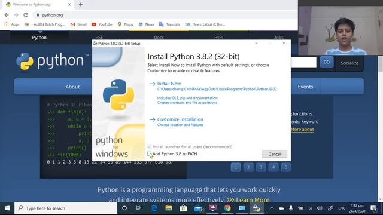This screenshot has height=215, width=383.
Task: Click Install Now in Python setup
Action: pos(169,84)
